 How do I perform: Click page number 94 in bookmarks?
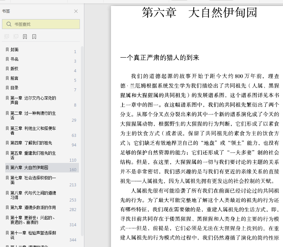tap(74, 145)
